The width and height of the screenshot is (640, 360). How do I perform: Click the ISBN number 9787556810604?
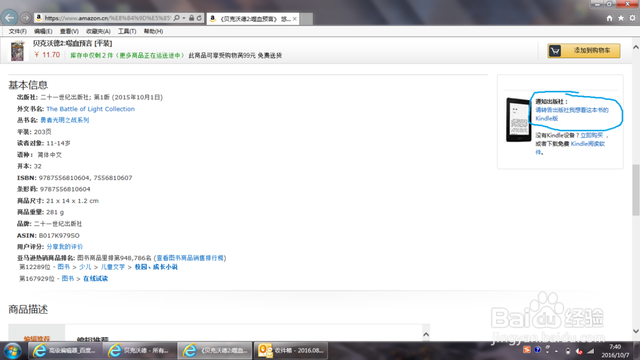(64, 177)
